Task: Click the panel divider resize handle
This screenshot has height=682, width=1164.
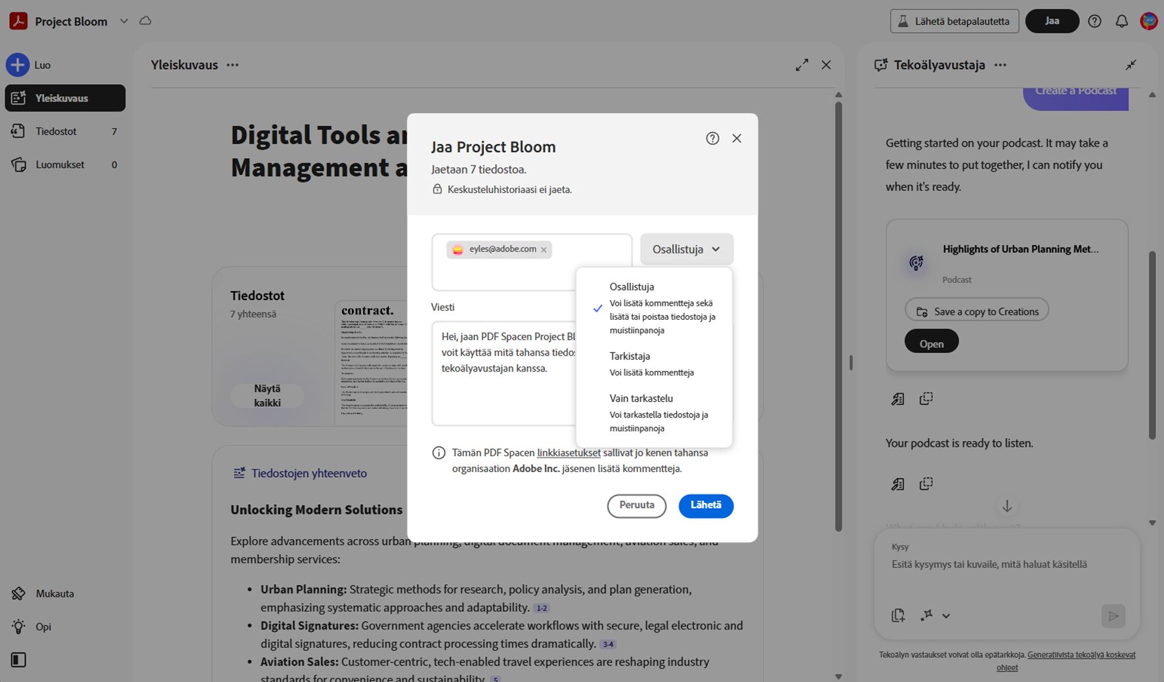Action: tap(851, 362)
